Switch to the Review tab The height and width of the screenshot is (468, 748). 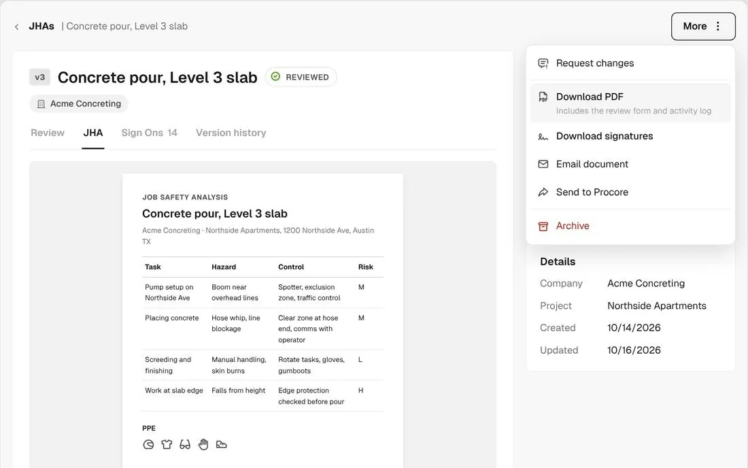point(47,133)
